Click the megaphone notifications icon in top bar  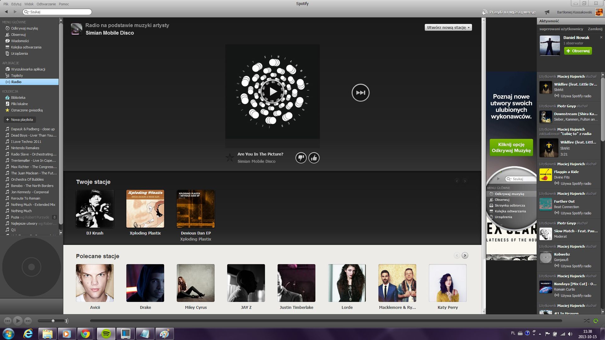(547, 12)
